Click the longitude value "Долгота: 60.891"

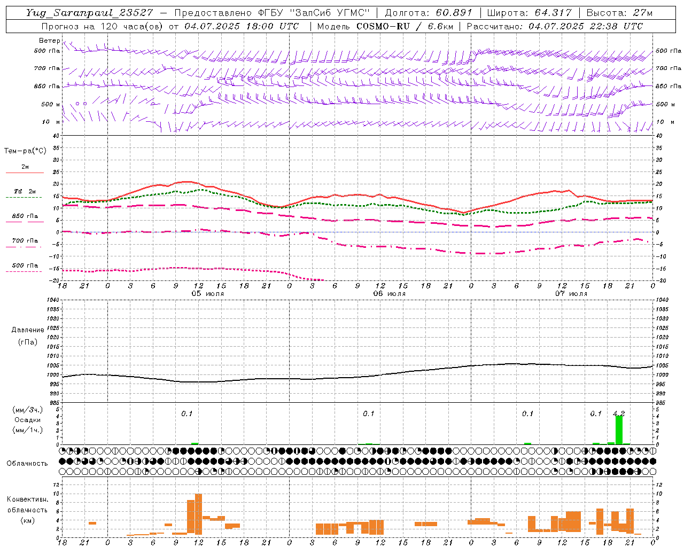[429, 13]
